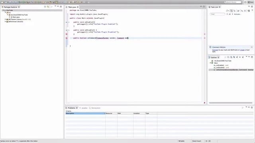Toggle Hide Static Members in Outline
This screenshot has width=255, height=143.
[x=237, y=57]
